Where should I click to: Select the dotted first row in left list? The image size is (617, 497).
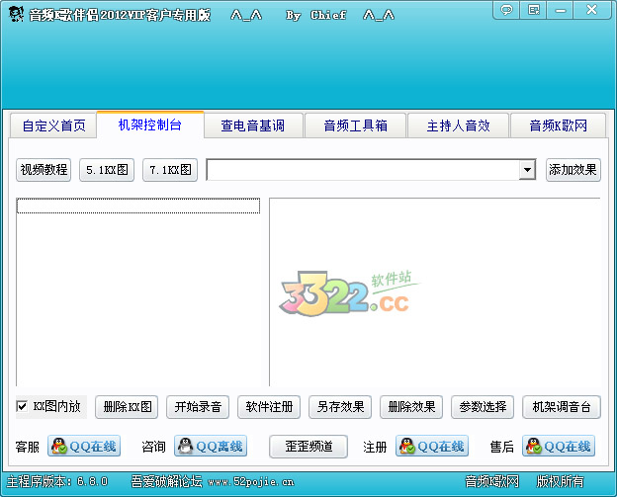click(138, 207)
